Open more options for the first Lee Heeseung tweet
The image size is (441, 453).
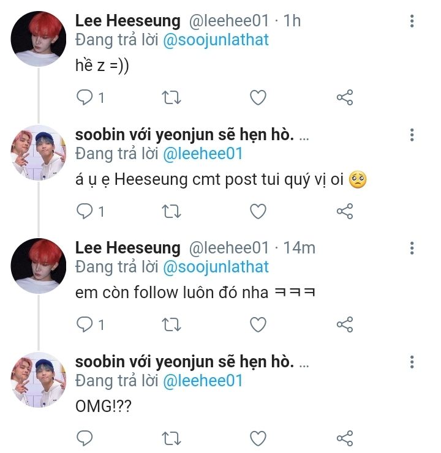click(412, 21)
